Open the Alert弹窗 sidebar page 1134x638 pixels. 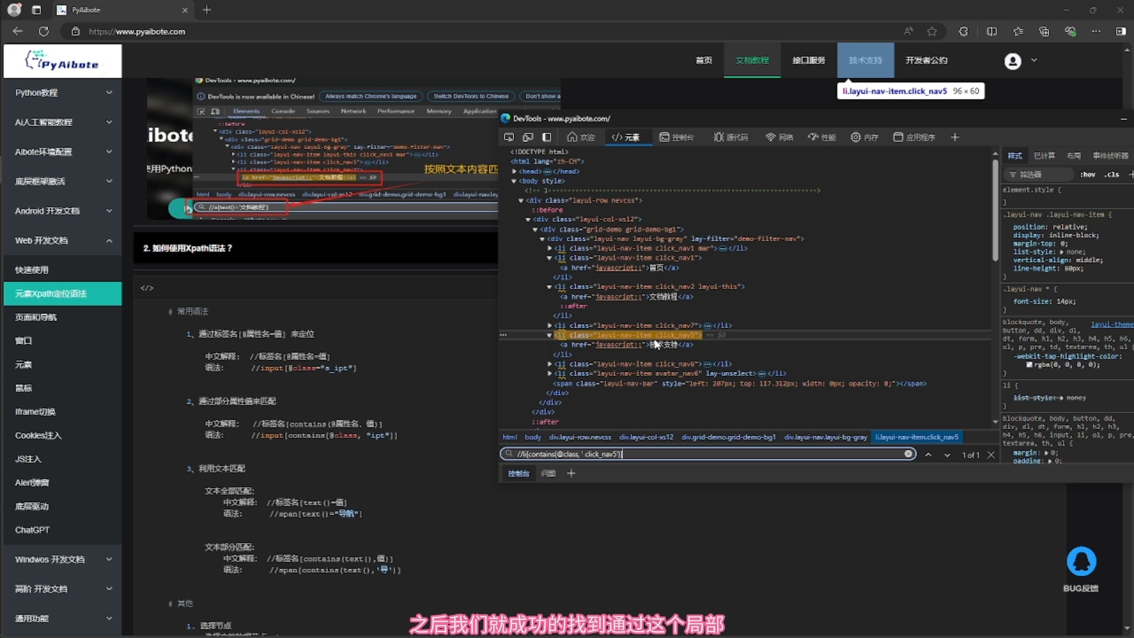63,483
